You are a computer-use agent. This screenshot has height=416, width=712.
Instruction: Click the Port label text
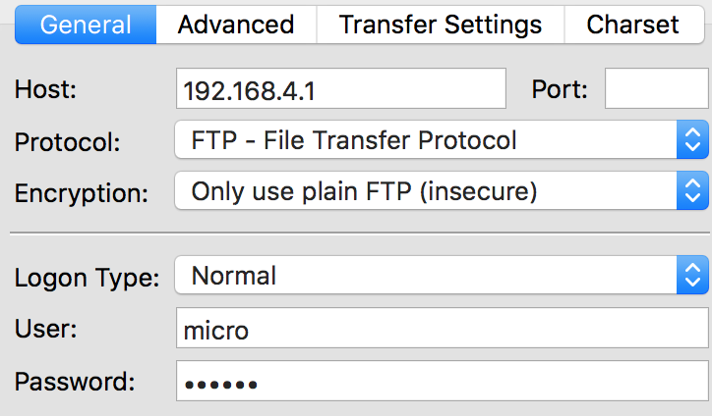[560, 89]
